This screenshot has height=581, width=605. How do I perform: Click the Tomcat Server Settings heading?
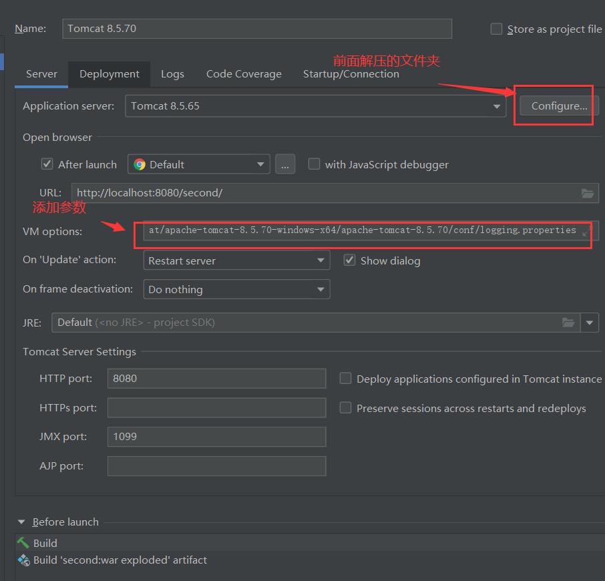click(x=79, y=352)
